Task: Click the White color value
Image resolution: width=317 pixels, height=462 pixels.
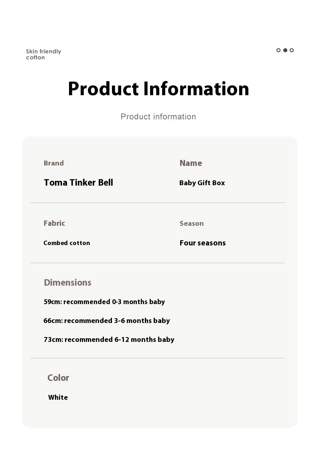Action: pos(58,397)
